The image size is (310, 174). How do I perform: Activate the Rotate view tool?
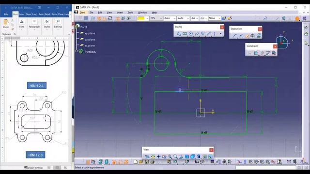coord(164,157)
